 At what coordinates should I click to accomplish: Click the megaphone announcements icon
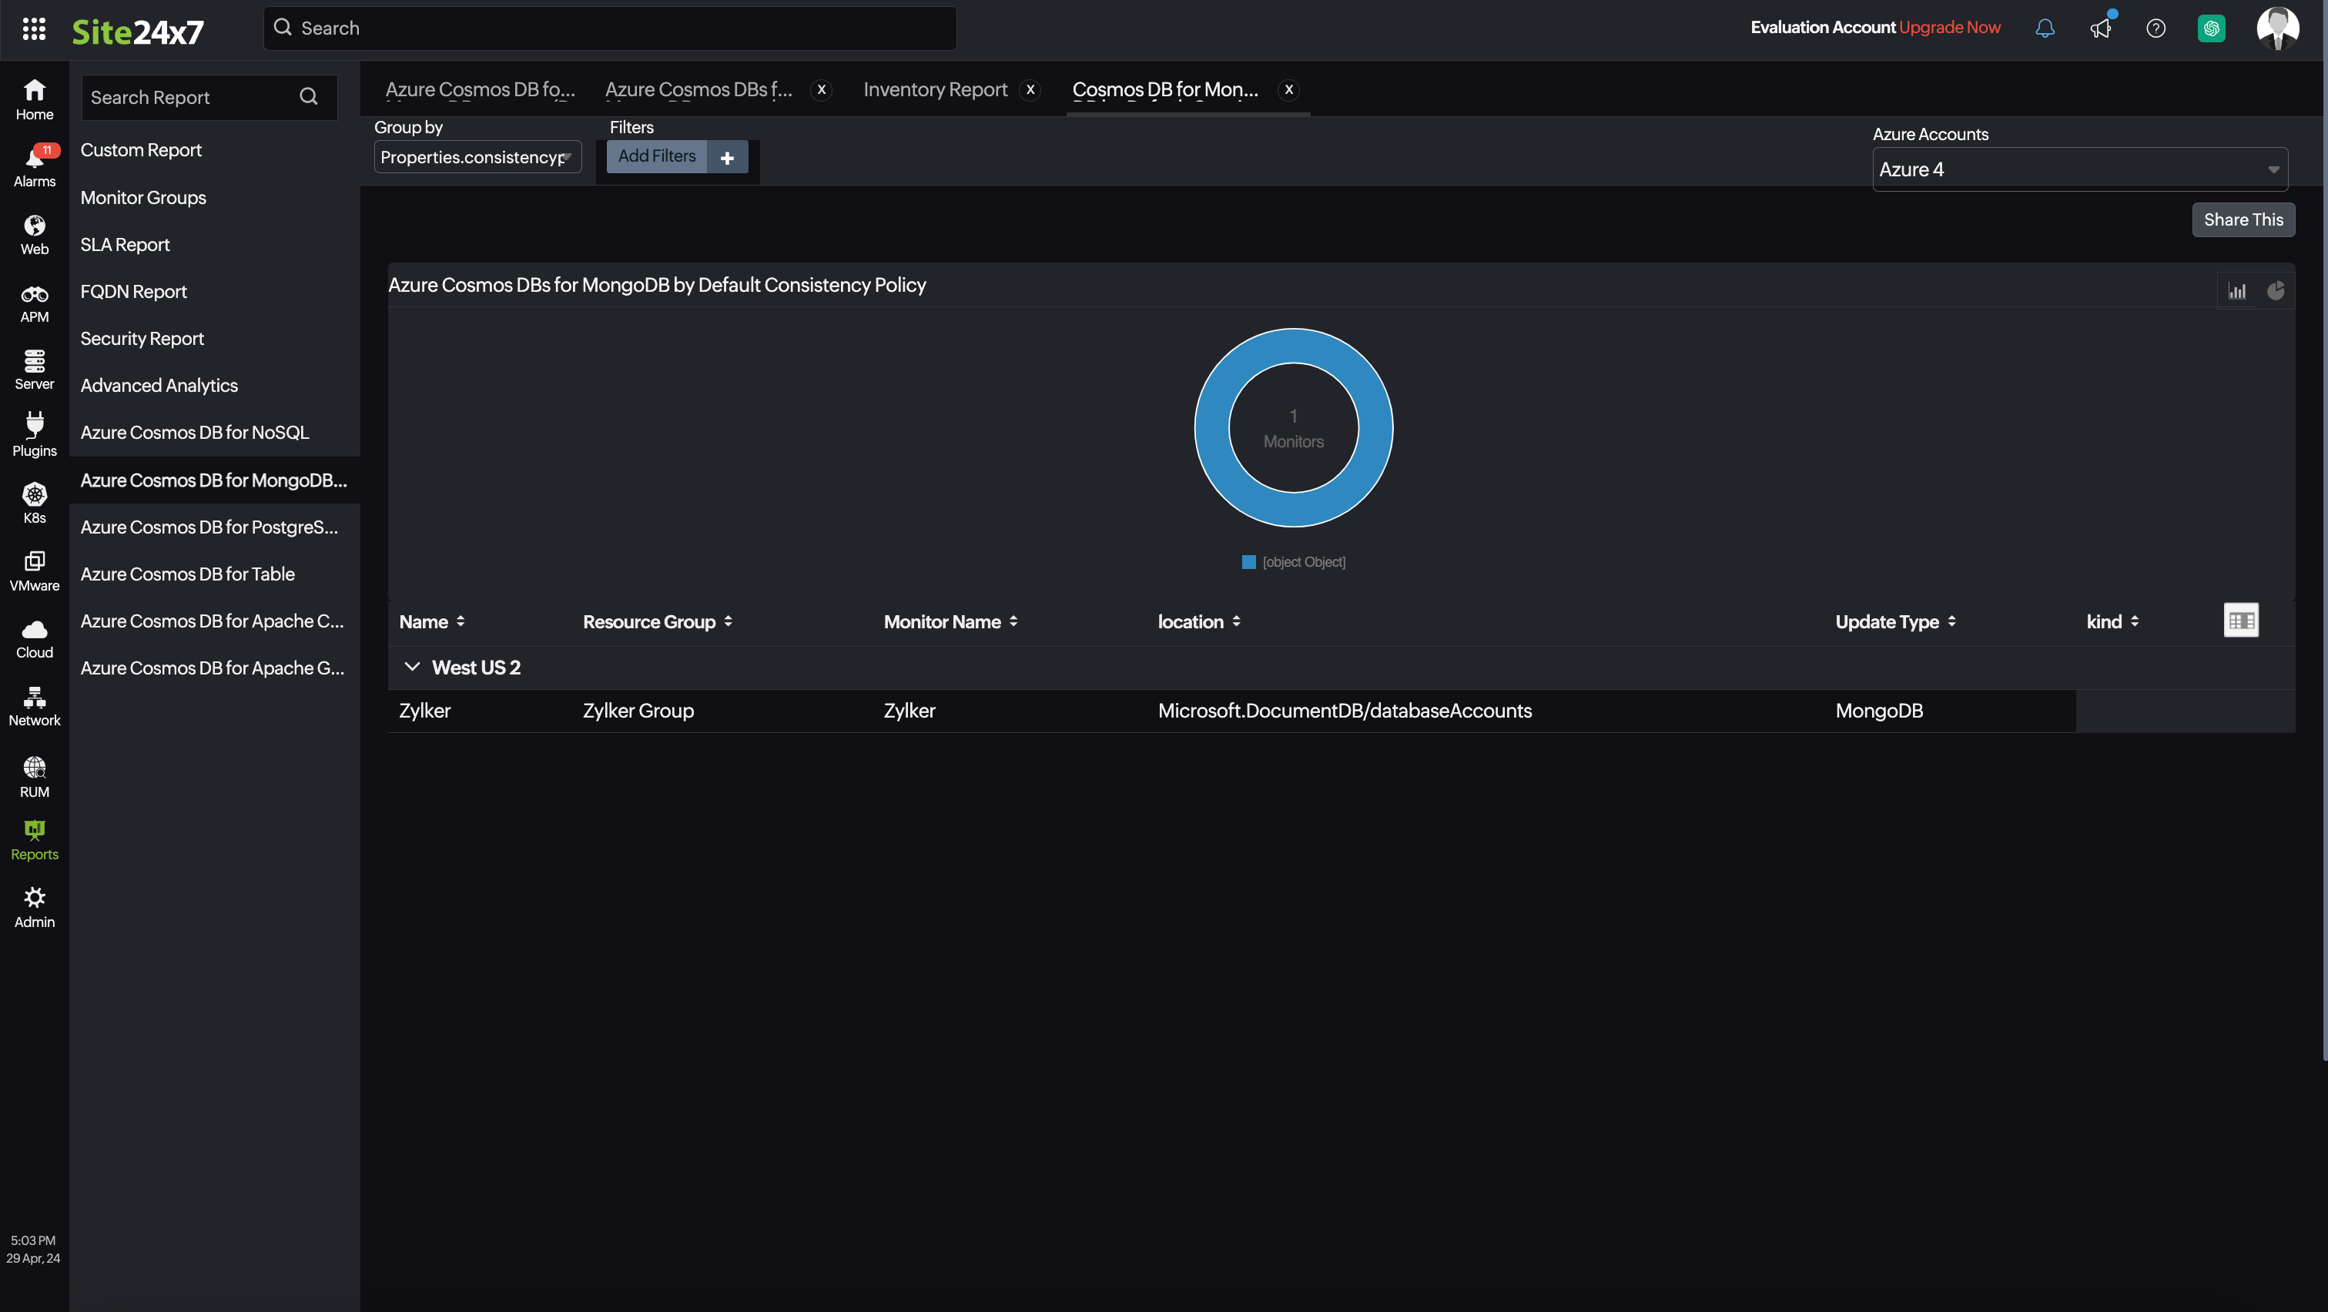[x=2099, y=28]
